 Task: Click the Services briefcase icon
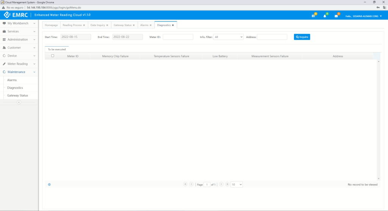4,31
